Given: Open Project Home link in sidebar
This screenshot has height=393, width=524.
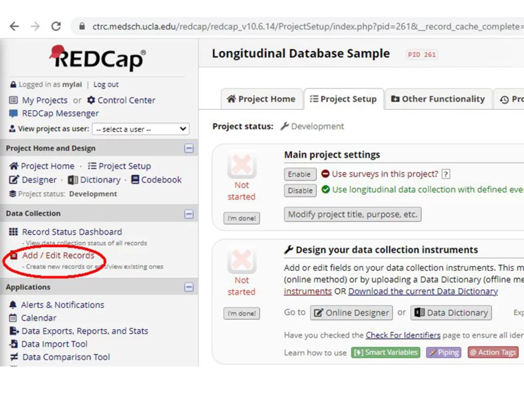Looking at the screenshot, I should (x=48, y=166).
